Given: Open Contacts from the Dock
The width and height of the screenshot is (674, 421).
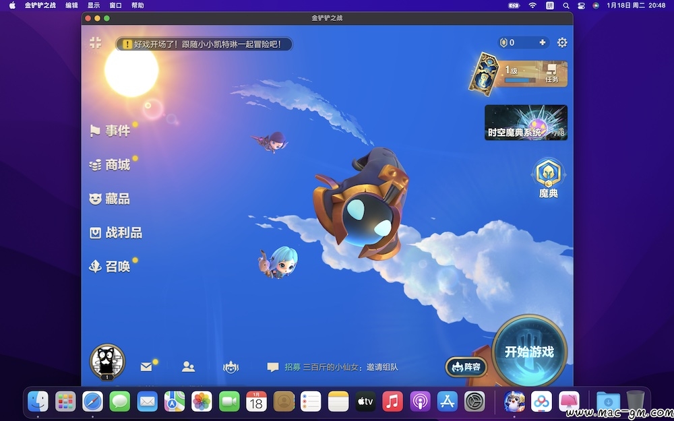Looking at the screenshot, I should tap(284, 401).
